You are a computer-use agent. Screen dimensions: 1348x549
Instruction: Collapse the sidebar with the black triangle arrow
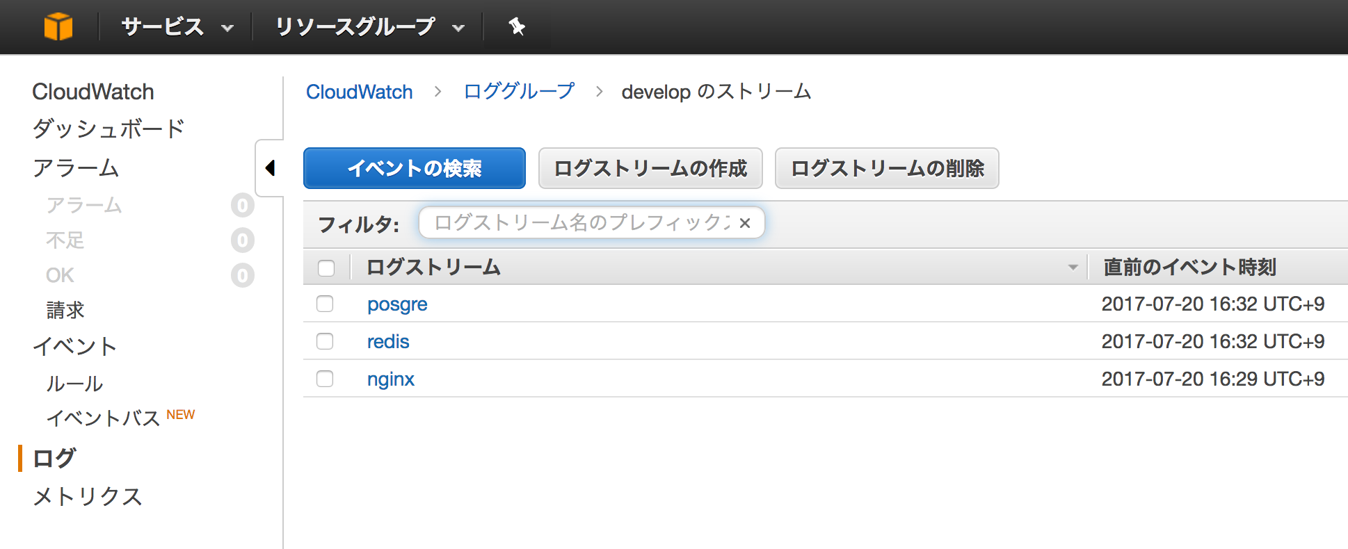tap(271, 168)
